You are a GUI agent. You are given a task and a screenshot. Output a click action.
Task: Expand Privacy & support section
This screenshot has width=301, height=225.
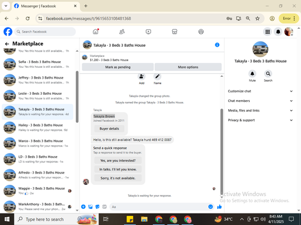(260, 120)
